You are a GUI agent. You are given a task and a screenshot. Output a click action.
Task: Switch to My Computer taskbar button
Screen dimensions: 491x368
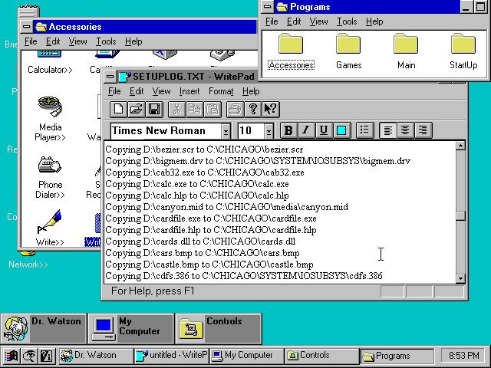tap(246, 356)
